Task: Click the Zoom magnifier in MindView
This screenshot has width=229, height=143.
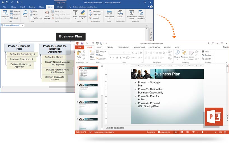Action: click(x=25, y=14)
